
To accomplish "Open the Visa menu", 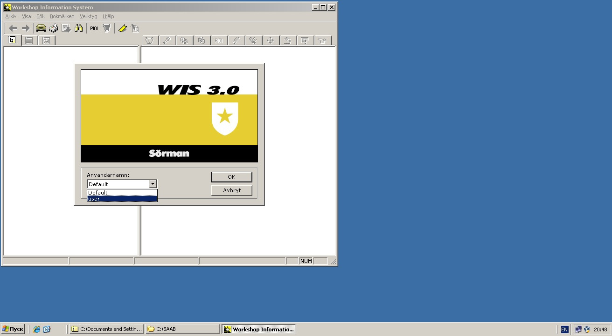I will [27, 16].
